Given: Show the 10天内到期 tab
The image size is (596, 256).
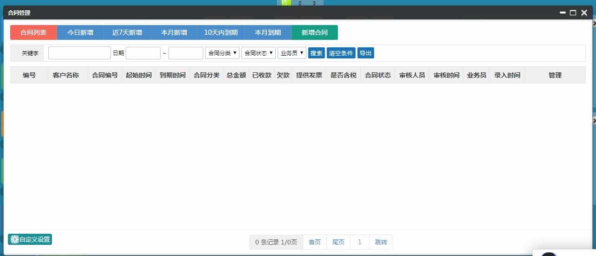Looking at the screenshot, I should pos(221,32).
